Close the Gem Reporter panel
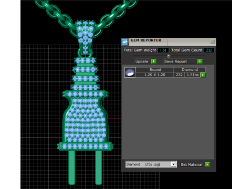 (x=213, y=41)
